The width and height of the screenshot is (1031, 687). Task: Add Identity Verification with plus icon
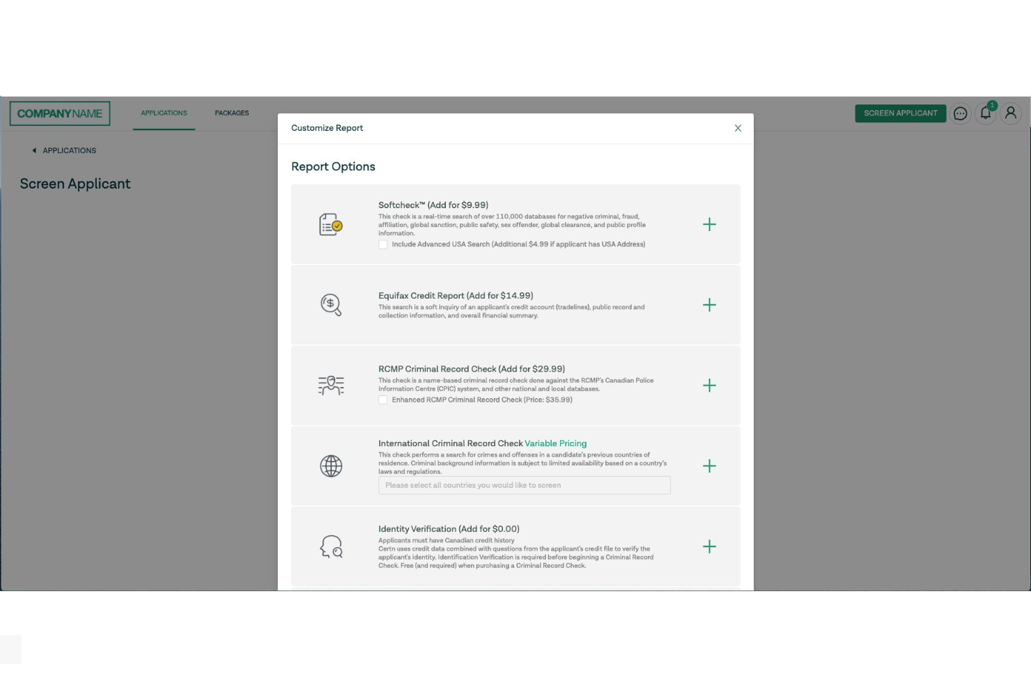[709, 546]
